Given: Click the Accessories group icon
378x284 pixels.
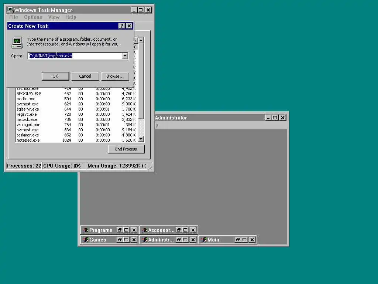Looking at the screenshot, I should coord(144,230).
